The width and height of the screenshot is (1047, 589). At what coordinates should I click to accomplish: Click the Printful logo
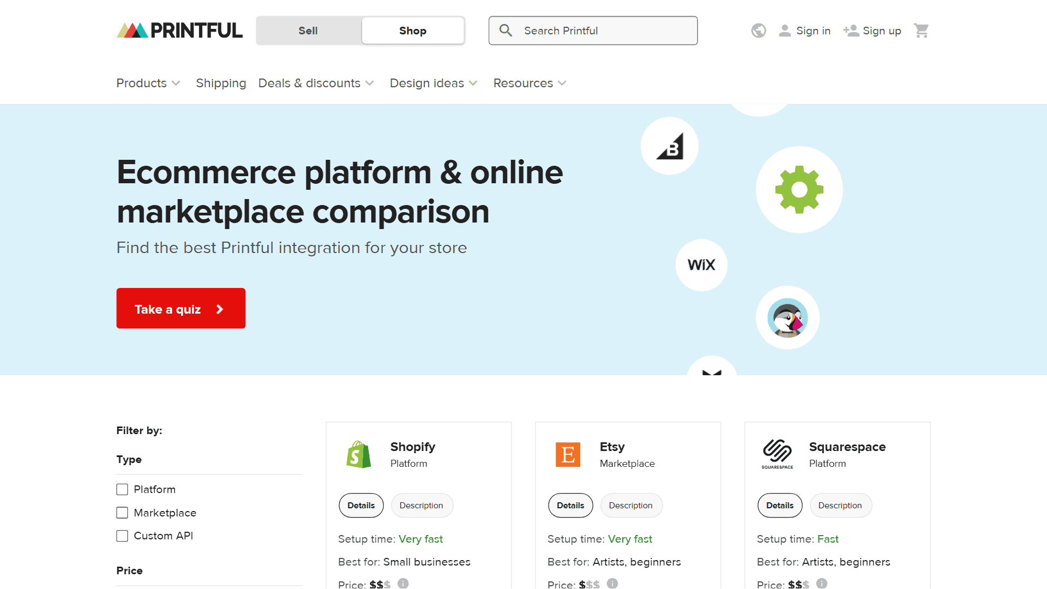(x=179, y=31)
